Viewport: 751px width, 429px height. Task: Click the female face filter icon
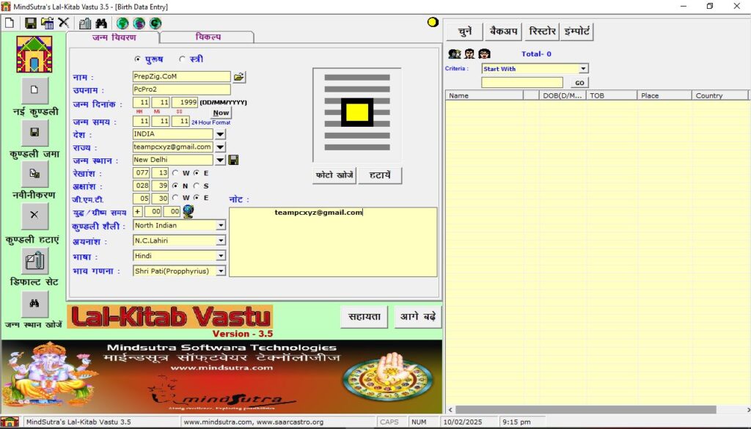[x=484, y=54]
